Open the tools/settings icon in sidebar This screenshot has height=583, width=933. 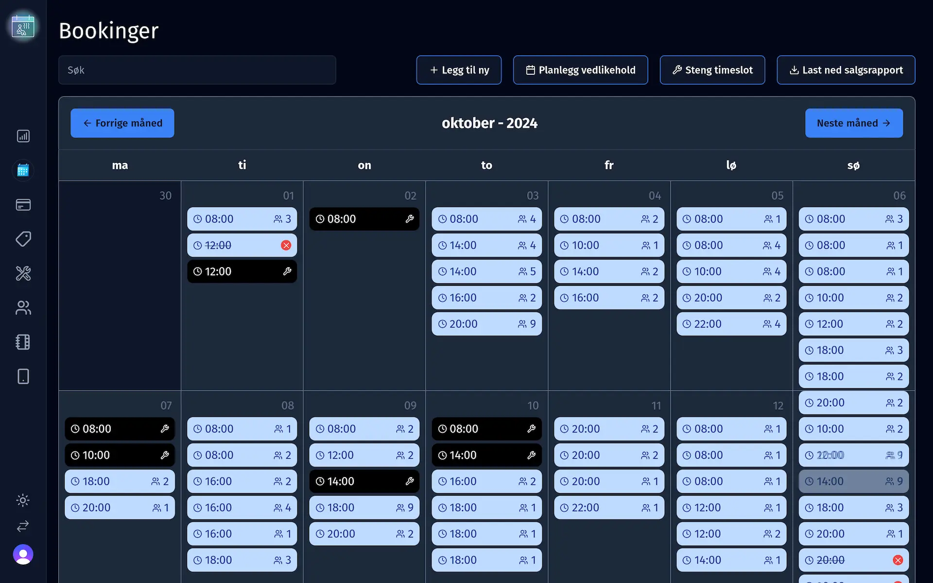pos(22,274)
